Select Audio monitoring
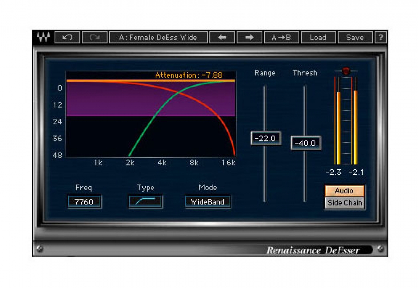The height and width of the screenshot is (288, 418). 344,191
